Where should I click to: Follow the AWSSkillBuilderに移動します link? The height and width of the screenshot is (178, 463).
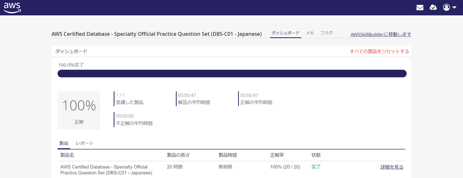coord(381,34)
